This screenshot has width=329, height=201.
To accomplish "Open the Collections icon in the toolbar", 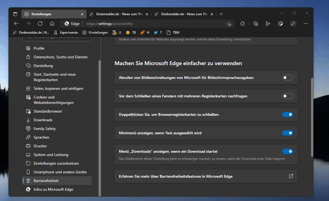I will pos(256,24).
